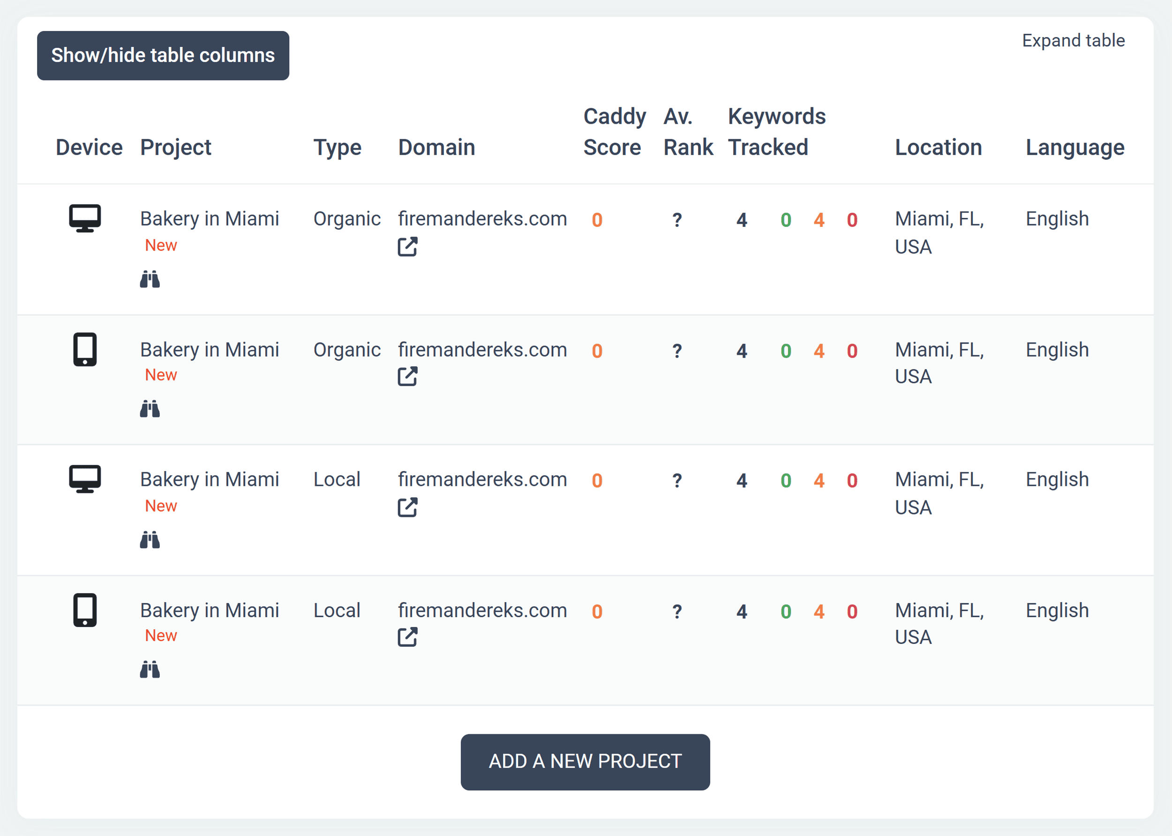Select the mobile device icon on the second row
Screen dimensions: 1172x836
point(85,350)
